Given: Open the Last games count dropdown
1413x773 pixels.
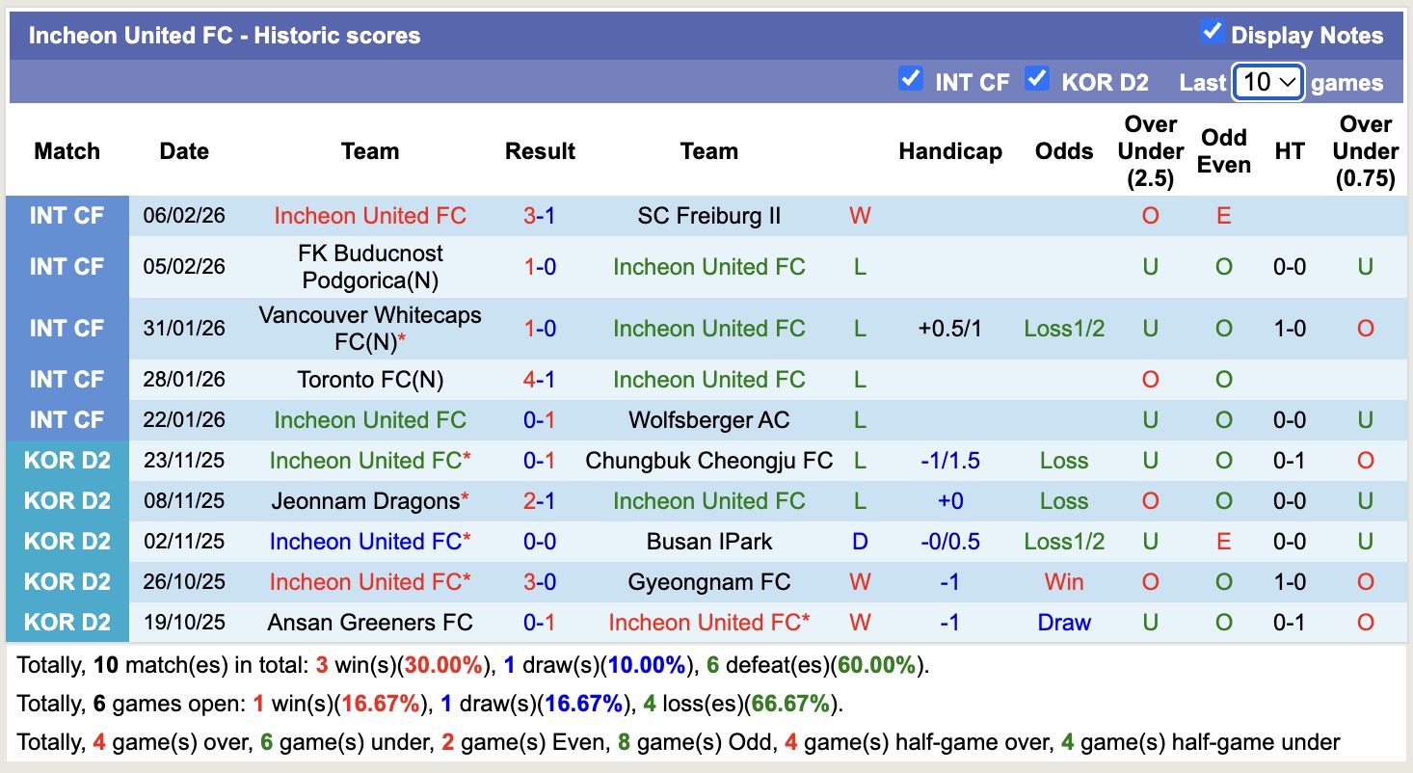Looking at the screenshot, I should [1266, 83].
